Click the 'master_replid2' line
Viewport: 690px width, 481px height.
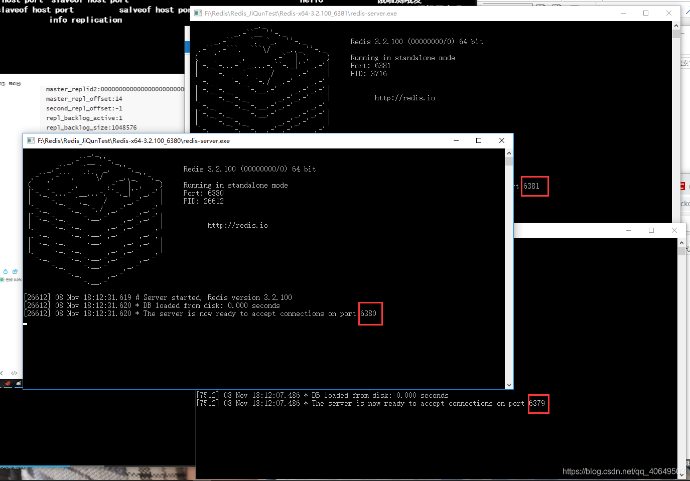click(x=115, y=89)
